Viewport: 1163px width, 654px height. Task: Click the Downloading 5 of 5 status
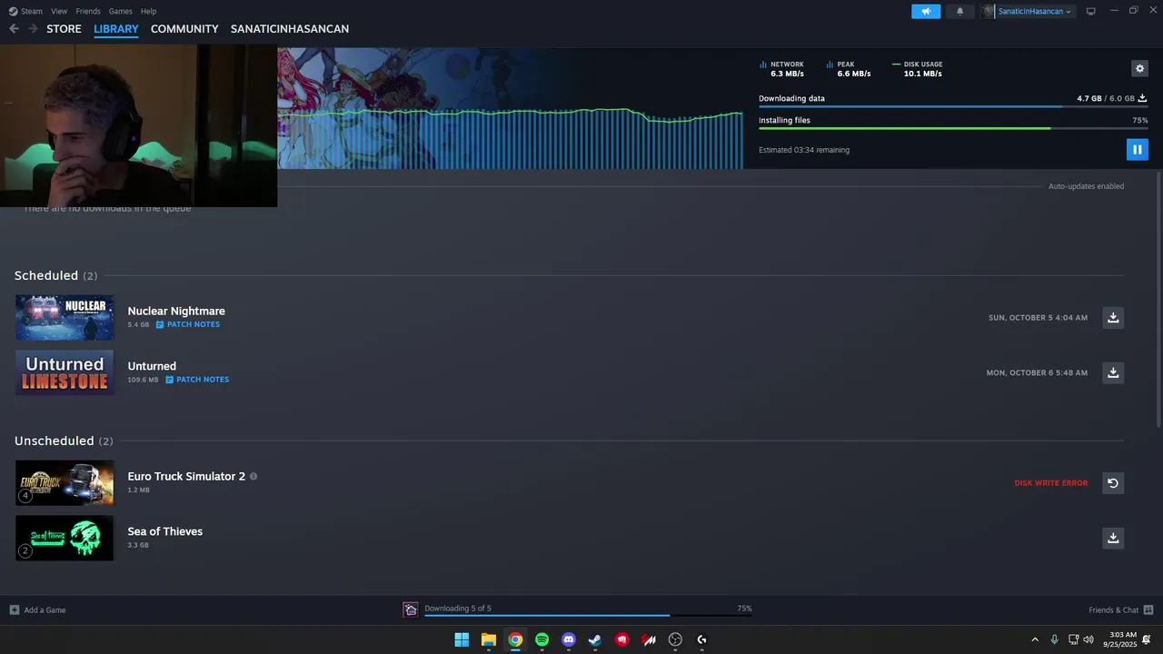[x=458, y=609]
